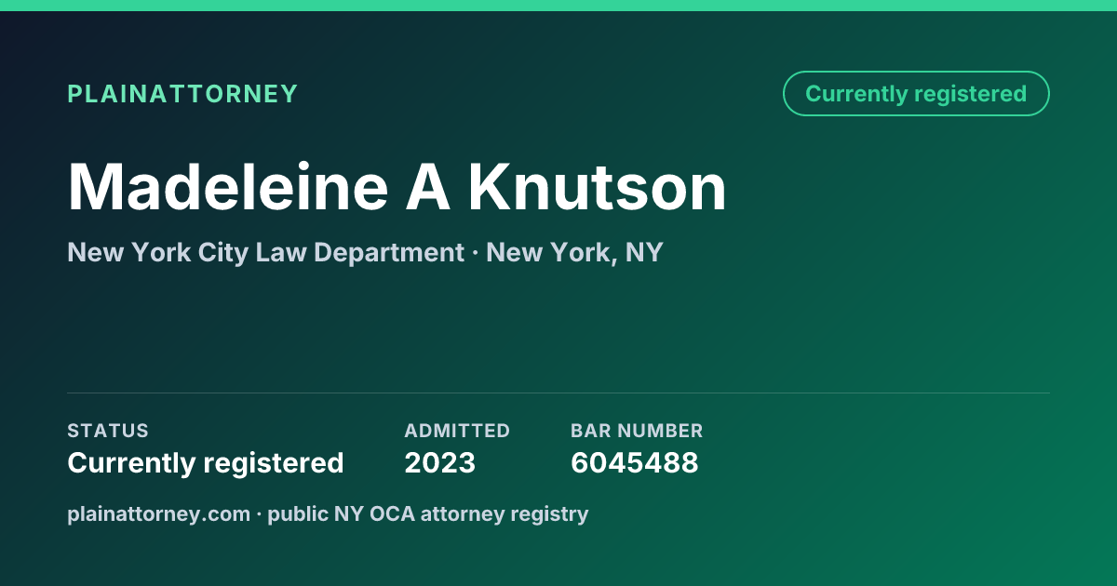
Task: Open the plainattorney.com footer link
Action: [x=158, y=513]
